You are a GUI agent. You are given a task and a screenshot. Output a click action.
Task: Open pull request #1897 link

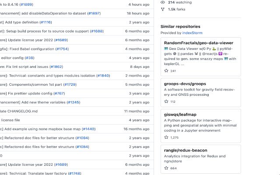pyautogui.click(x=94, y=14)
